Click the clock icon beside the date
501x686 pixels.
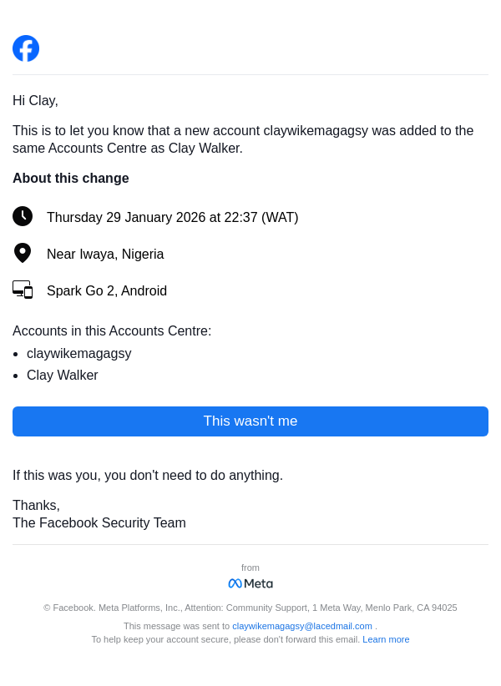pos(23,217)
